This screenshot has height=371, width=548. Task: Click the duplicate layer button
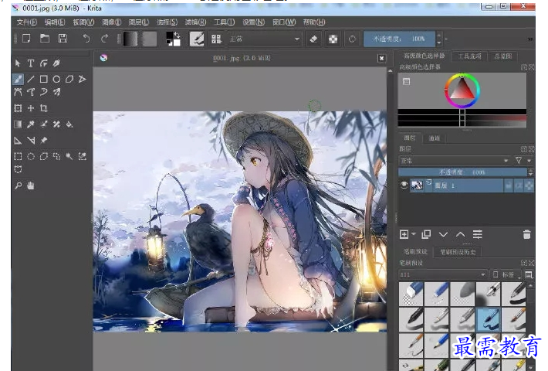click(426, 234)
